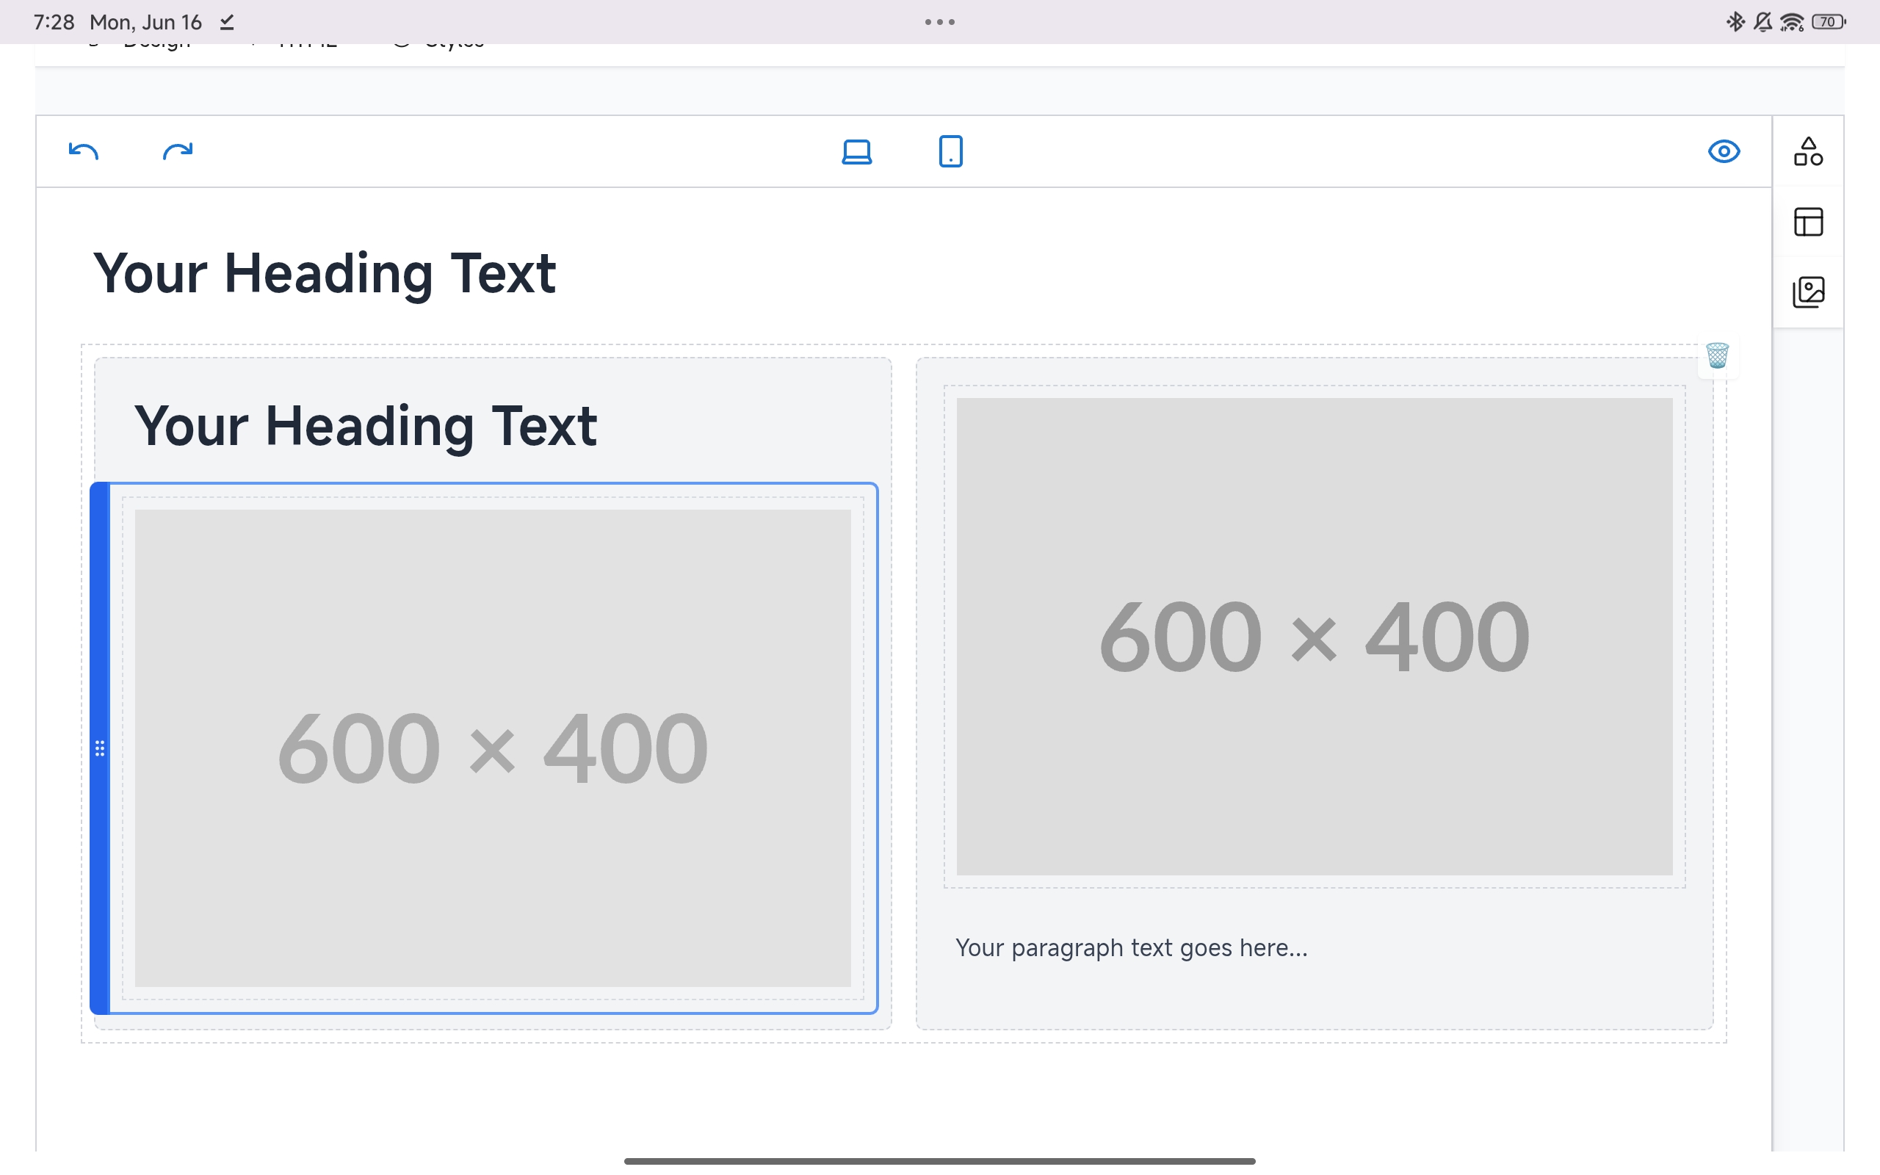Select the right 600 × 400 image placeholder
Screen dimensions: 1880x1175
click(1313, 637)
